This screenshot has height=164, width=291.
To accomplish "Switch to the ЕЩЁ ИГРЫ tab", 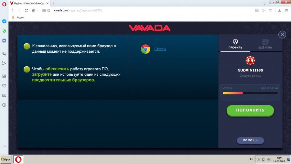I will [265, 44].
